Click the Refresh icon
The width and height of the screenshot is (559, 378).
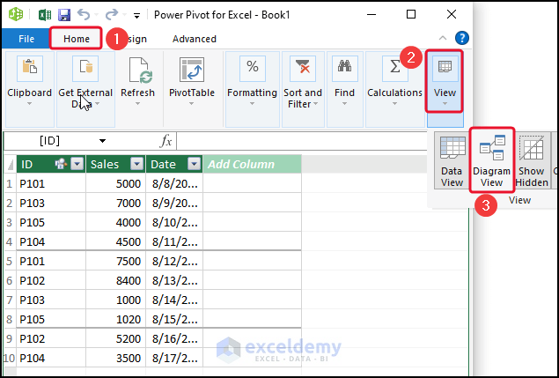(141, 70)
